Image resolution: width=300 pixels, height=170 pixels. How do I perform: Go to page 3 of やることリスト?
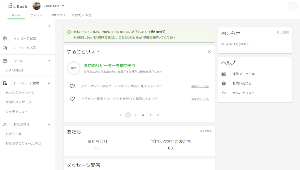(x=143, y=115)
